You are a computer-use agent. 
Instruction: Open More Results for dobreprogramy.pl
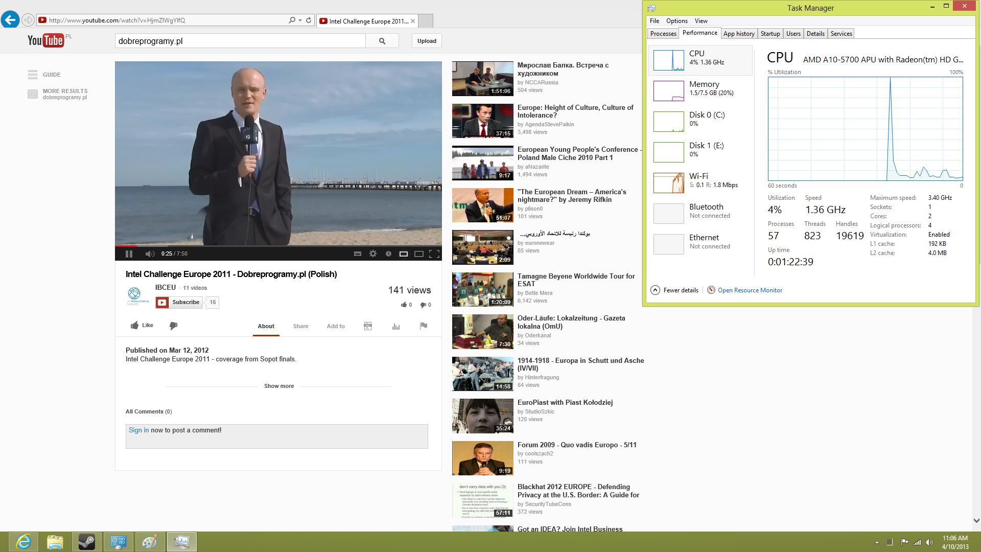[58, 94]
